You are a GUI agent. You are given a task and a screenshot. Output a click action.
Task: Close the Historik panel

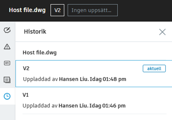point(162,32)
